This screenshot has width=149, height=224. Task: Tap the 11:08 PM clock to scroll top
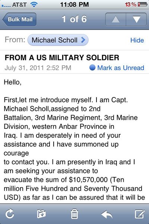point(74,4)
